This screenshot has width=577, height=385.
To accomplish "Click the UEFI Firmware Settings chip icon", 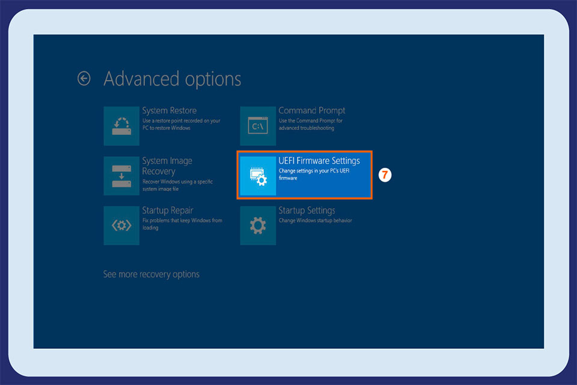I will (x=258, y=176).
